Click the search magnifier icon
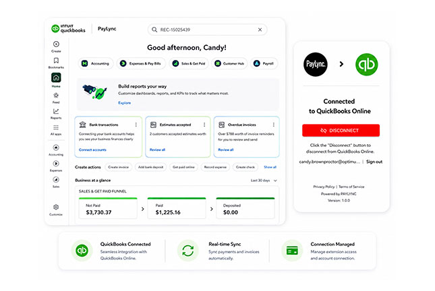 coord(154,30)
